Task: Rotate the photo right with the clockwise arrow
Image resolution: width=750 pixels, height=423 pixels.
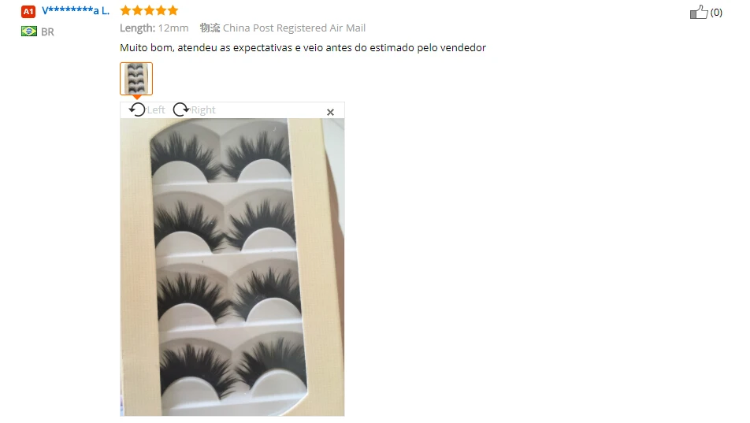Action: (181, 109)
